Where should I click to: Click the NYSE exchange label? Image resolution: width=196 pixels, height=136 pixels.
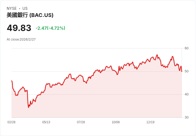[12, 8]
